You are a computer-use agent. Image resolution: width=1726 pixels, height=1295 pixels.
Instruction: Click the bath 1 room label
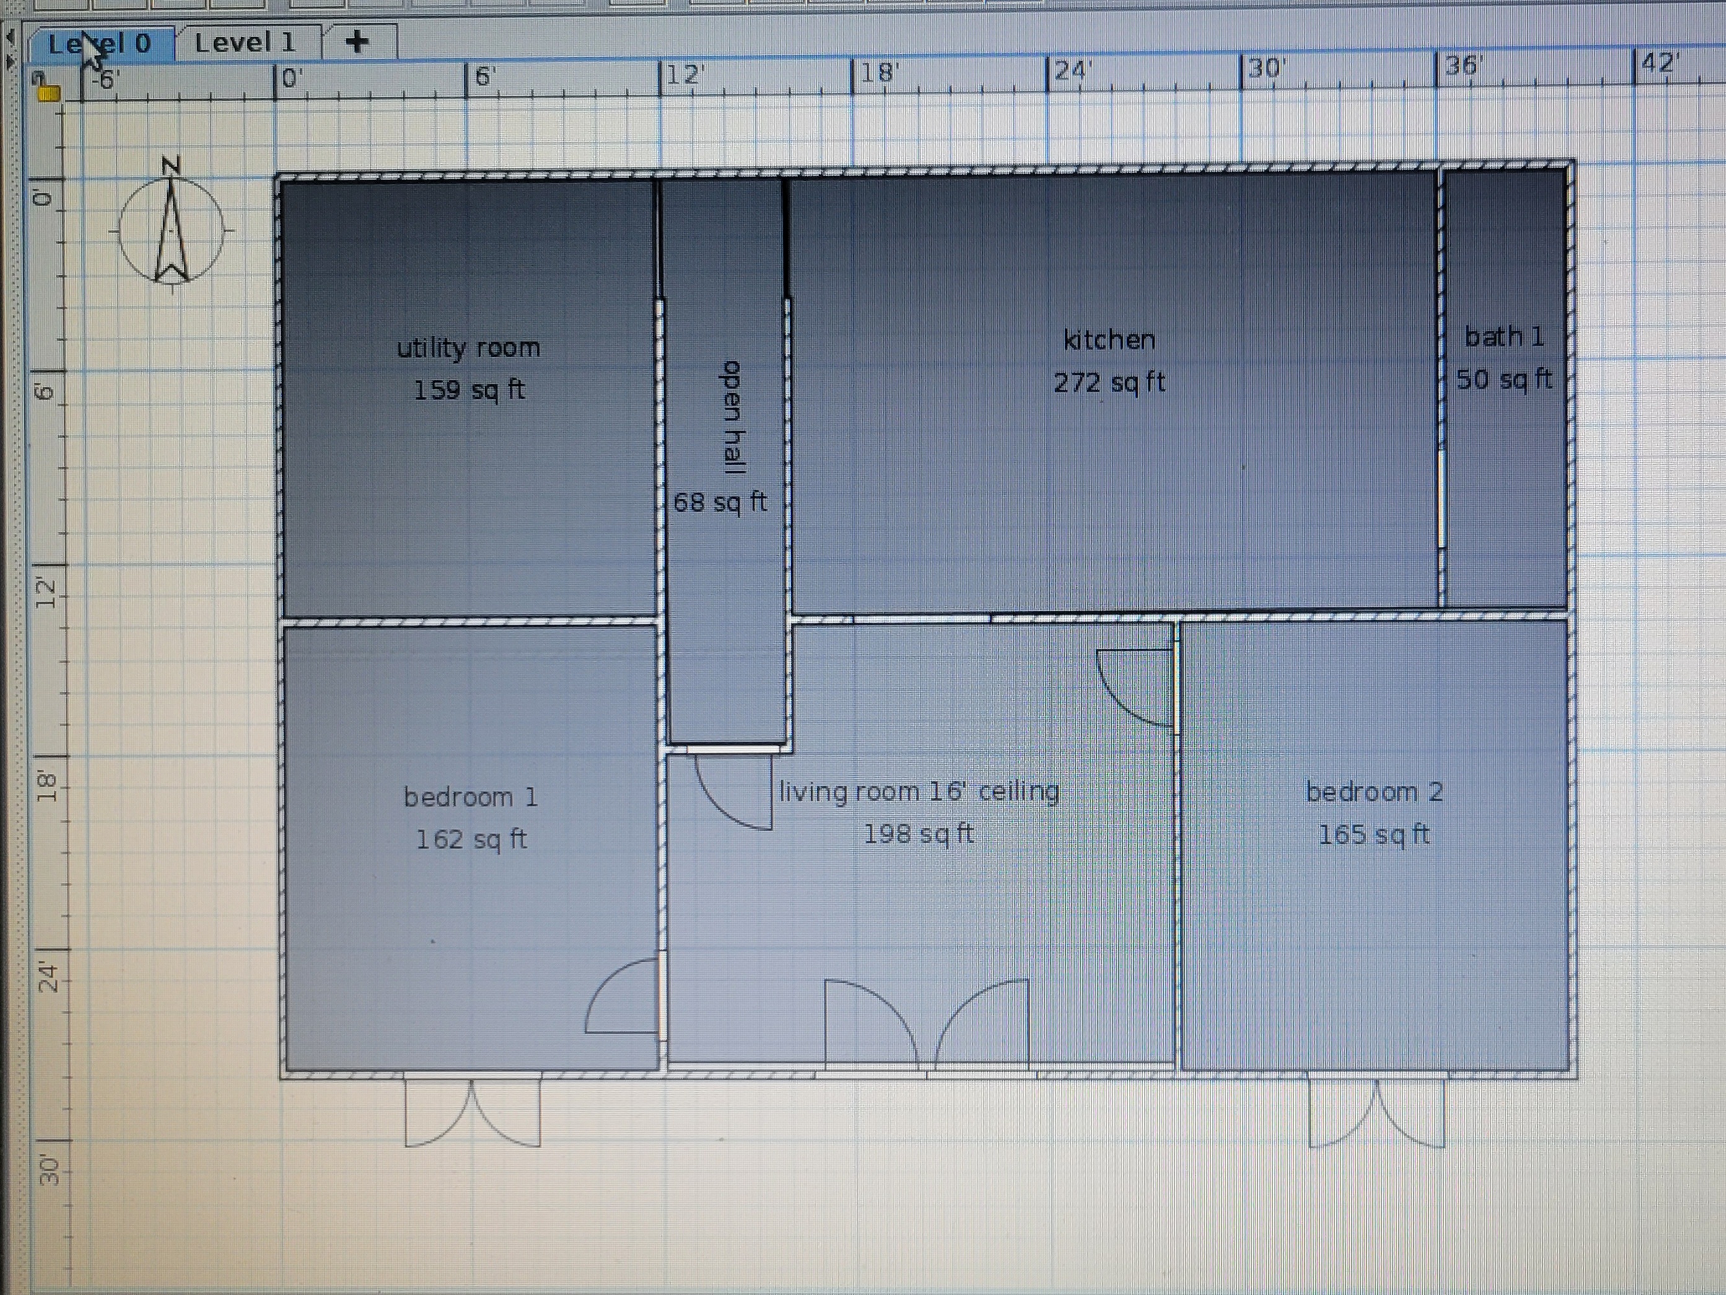[x=1504, y=337]
